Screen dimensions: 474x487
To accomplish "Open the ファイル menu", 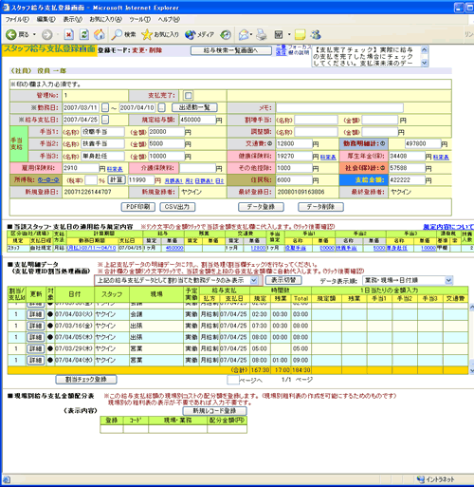I will pyautogui.click(x=17, y=20).
